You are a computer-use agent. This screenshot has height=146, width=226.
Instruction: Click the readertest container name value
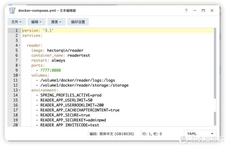(79, 55)
